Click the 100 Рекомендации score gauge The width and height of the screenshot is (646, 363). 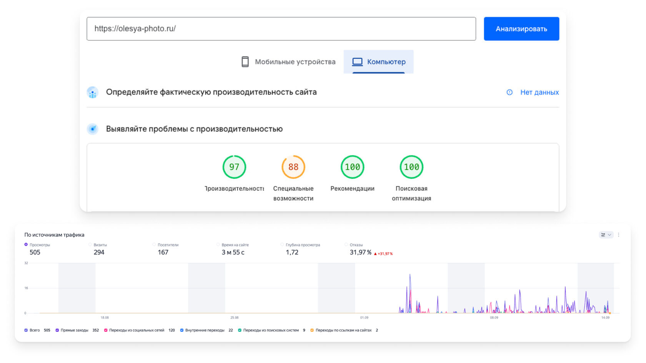(352, 167)
